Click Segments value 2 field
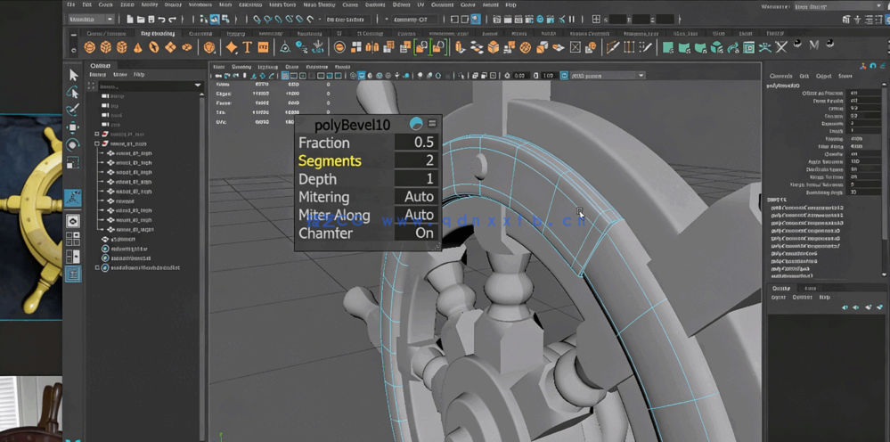Screen dimensions: 890x442 [x=416, y=160]
